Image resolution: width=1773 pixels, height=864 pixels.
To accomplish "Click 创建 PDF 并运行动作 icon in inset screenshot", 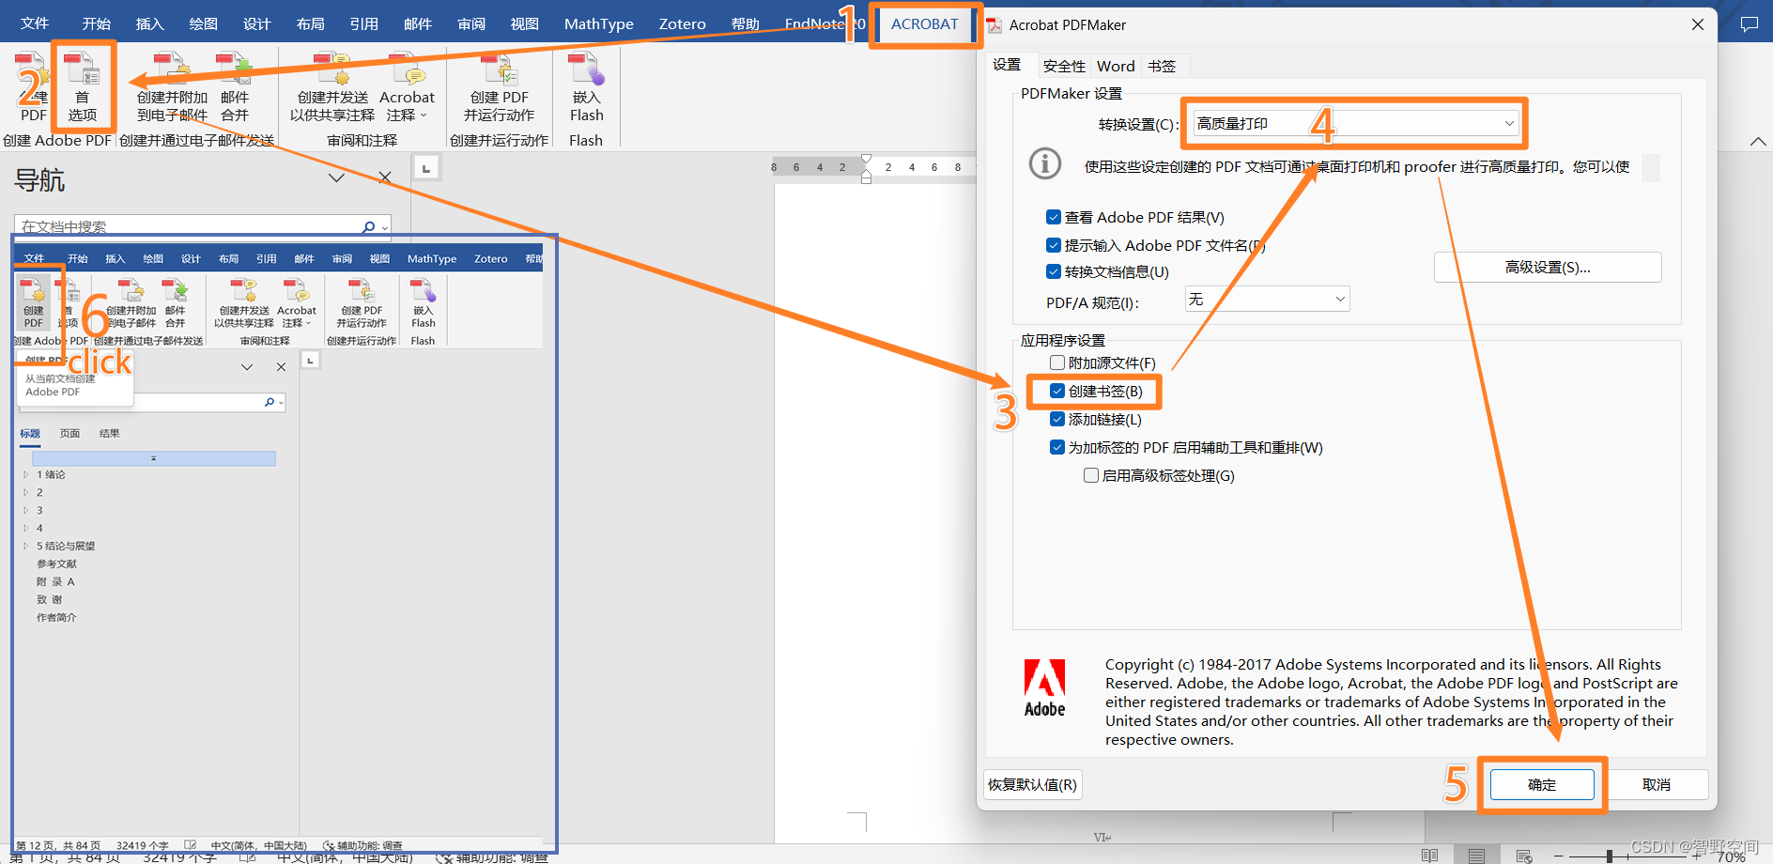I will (362, 301).
